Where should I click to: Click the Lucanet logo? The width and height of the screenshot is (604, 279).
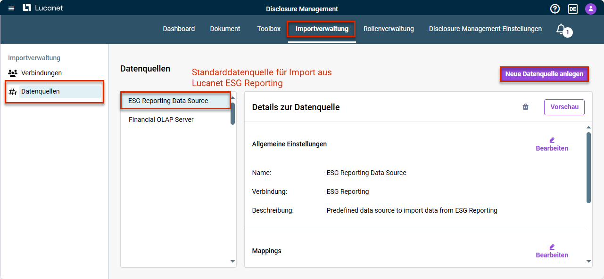pos(43,8)
